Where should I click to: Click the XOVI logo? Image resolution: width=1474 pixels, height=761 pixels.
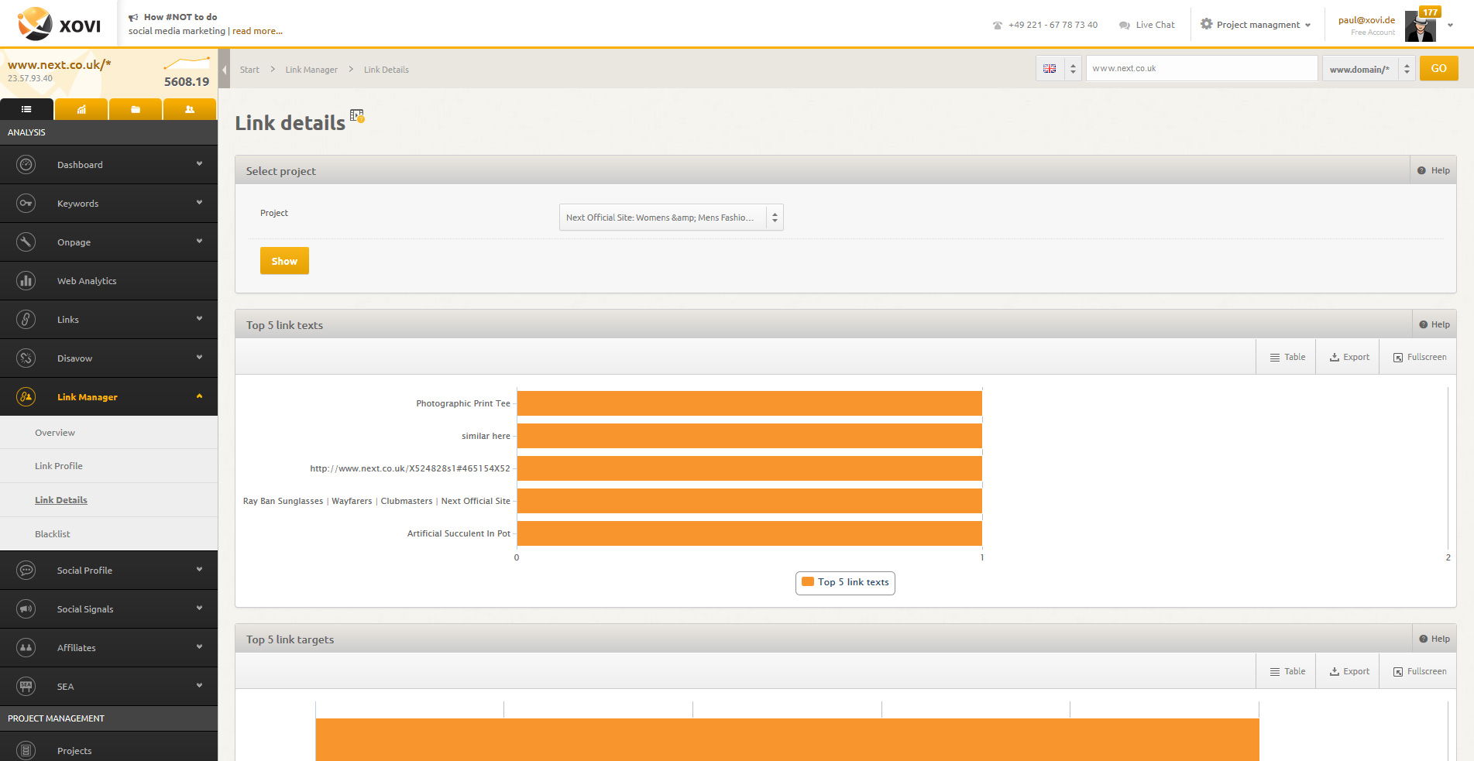click(x=59, y=24)
